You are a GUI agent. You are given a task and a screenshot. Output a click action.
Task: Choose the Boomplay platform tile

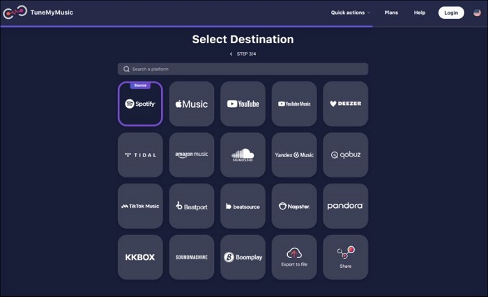(243, 257)
